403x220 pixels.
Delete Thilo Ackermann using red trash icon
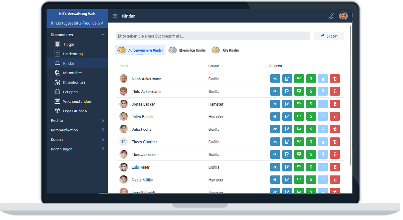click(x=335, y=91)
